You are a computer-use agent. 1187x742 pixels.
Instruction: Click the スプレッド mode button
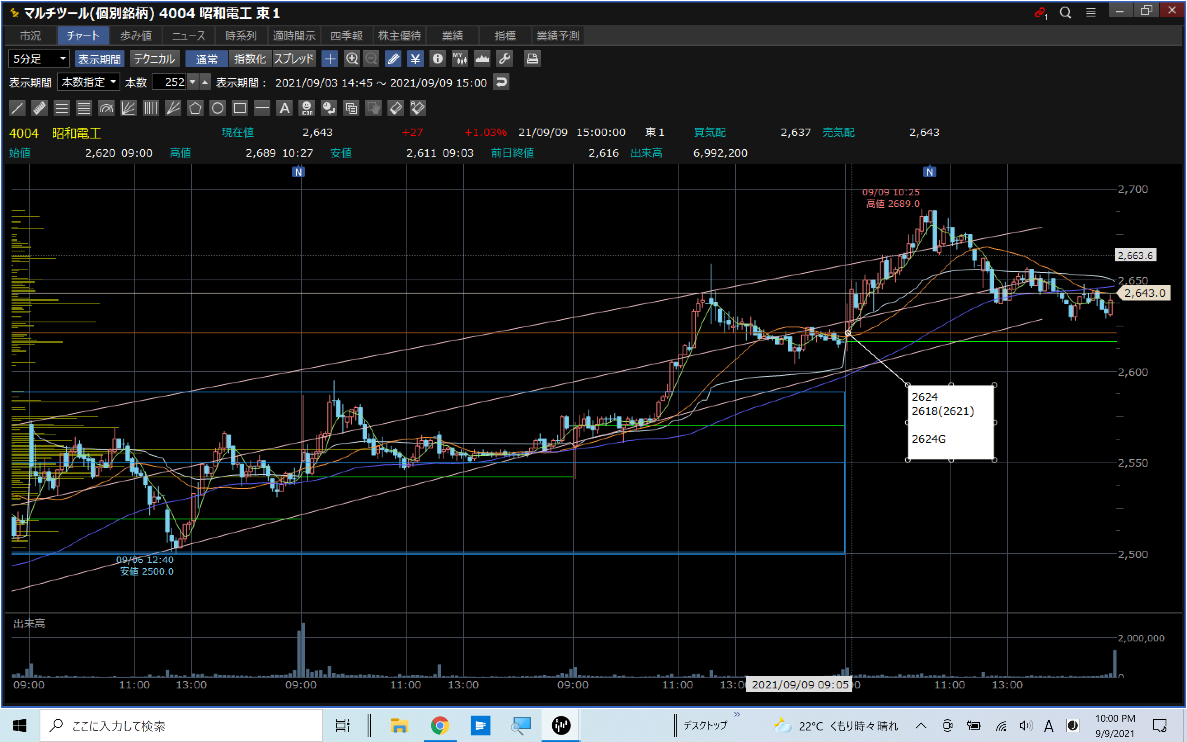click(294, 59)
